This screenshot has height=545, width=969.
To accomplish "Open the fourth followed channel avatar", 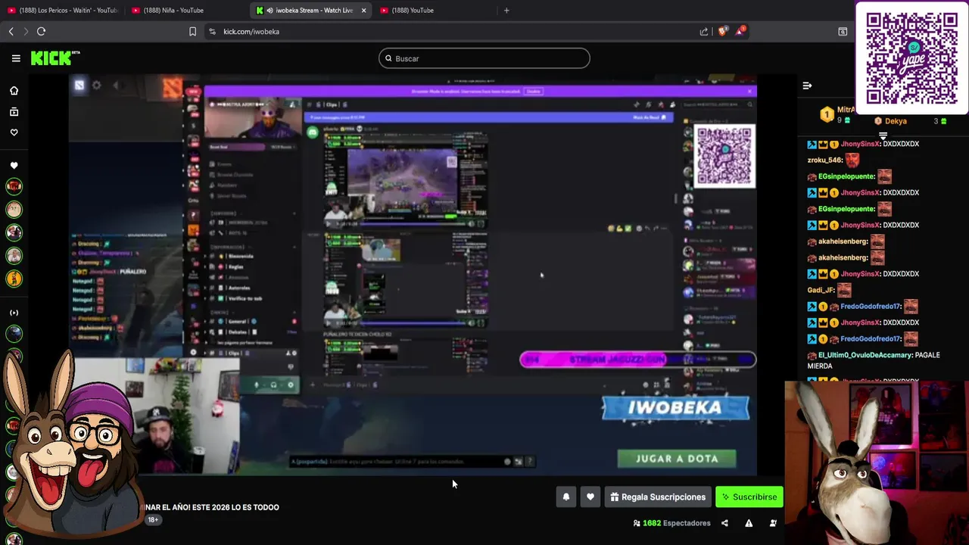I will point(14,256).
